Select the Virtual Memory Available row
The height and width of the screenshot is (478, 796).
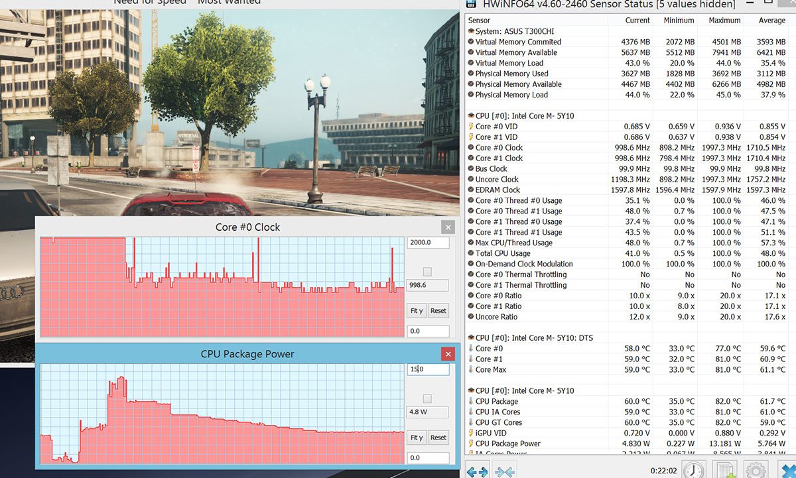coord(628,52)
